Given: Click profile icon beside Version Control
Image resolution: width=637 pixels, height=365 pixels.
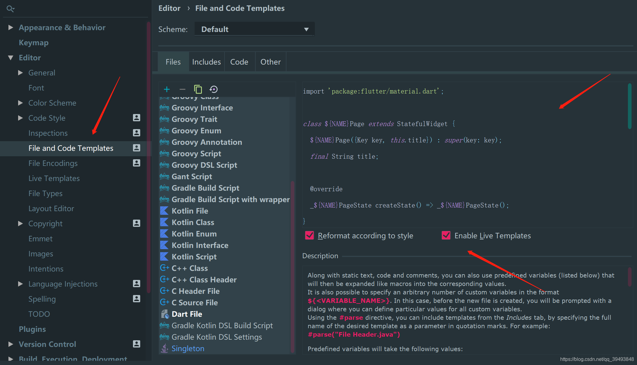Looking at the screenshot, I should (137, 344).
